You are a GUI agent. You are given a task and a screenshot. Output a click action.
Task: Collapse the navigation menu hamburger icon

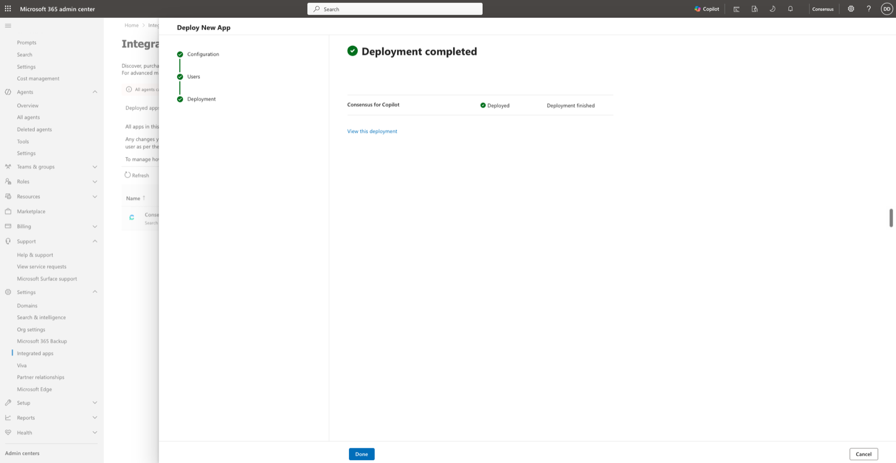pyautogui.click(x=8, y=26)
